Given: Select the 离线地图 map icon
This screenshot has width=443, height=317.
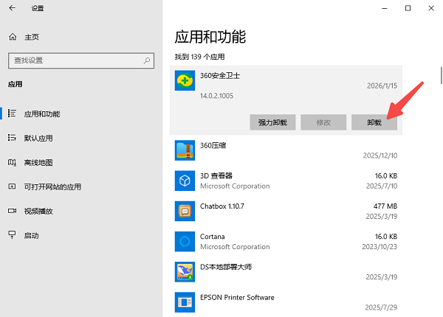Looking at the screenshot, I should 12,162.
